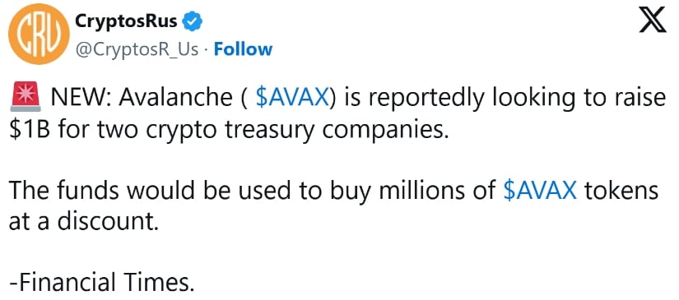Click the red siren emoji

pyautogui.click(x=26, y=99)
